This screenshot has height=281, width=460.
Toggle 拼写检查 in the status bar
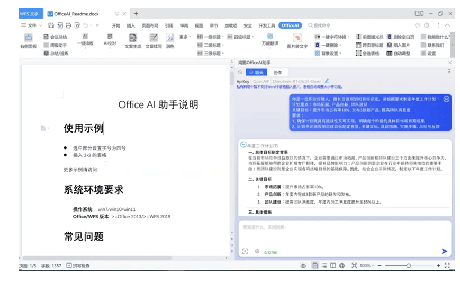coord(78,266)
